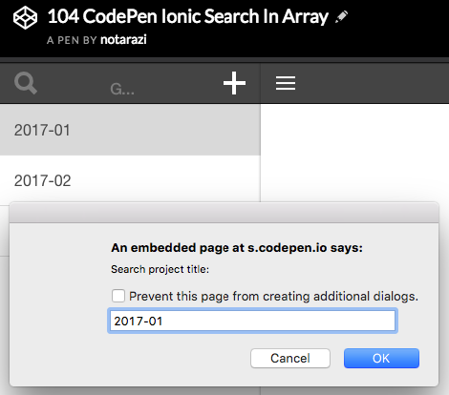Click the pen title "104 CodePen Ionic Search In Array"
The image size is (449, 395).
[x=188, y=16]
